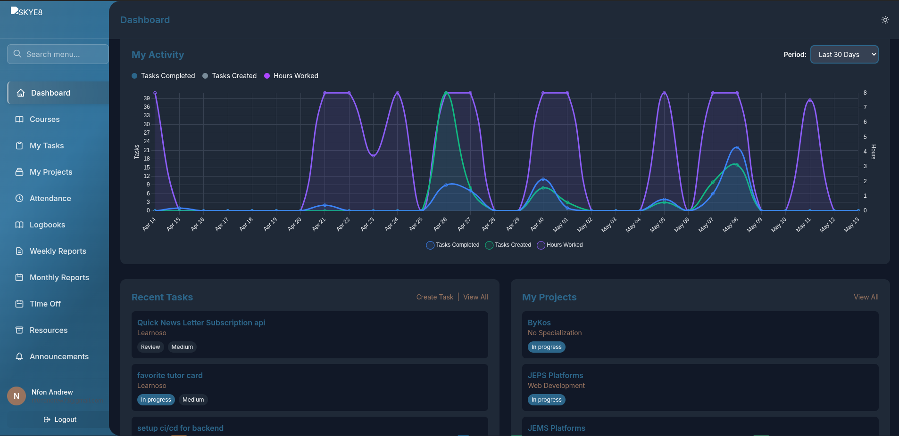Open Time Off from the sidebar
Viewport: 899px width, 436px height.
pyautogui.click(x=58, y=304)
